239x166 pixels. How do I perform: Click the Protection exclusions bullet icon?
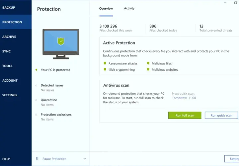36,115
